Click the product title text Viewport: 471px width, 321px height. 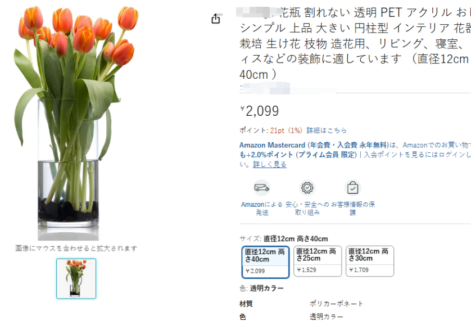coord(355,43)
